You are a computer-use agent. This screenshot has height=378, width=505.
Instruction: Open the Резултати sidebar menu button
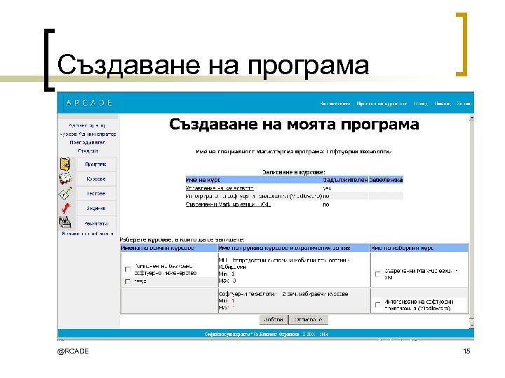[x=96, y=223]
